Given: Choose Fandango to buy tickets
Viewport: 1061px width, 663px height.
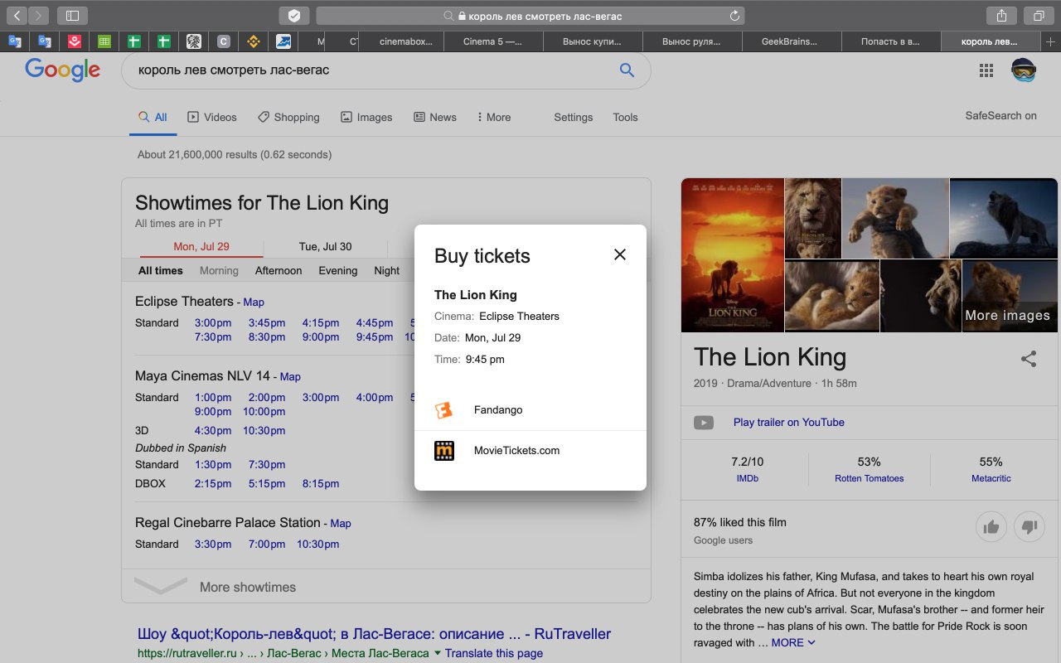Looking at the screenshot, I should [x=530, y=410].
